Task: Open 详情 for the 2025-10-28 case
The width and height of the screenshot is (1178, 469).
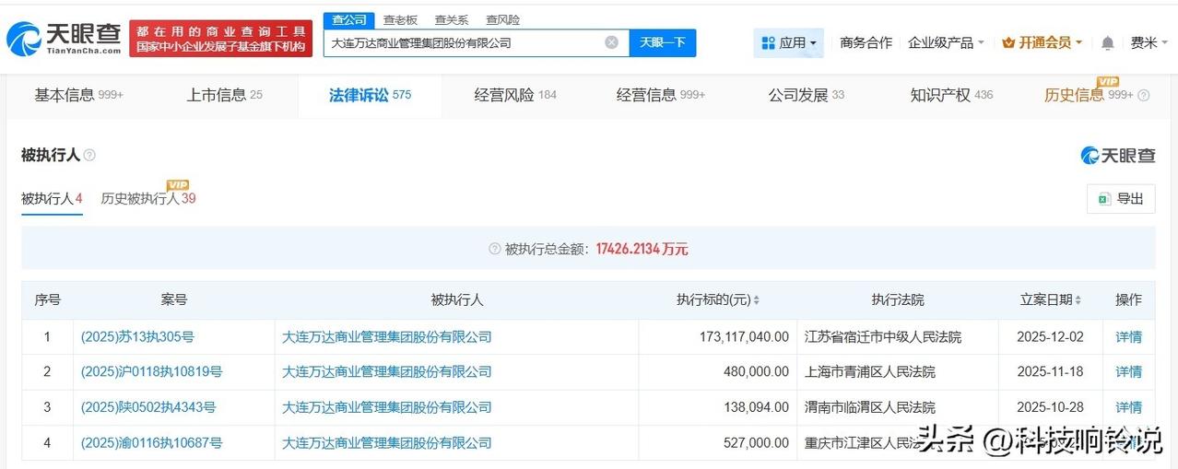Action: pyautogui.click(x=1128, y=407)
